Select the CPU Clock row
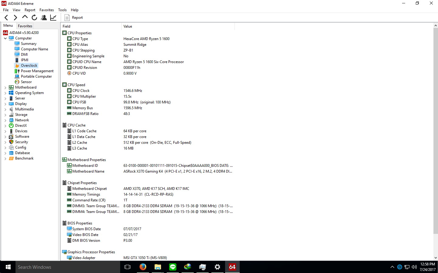Screen dimensions: 438x273 (148, 91)
